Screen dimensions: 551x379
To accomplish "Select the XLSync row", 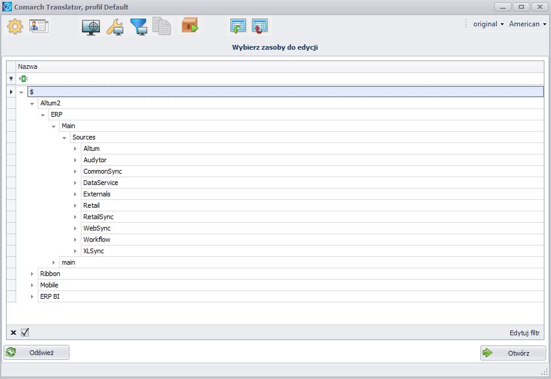I will [x=312, y=251].
